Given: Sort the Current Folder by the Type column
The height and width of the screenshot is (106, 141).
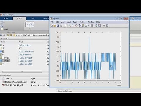Looking at the screenshot, I should (33, 79).
